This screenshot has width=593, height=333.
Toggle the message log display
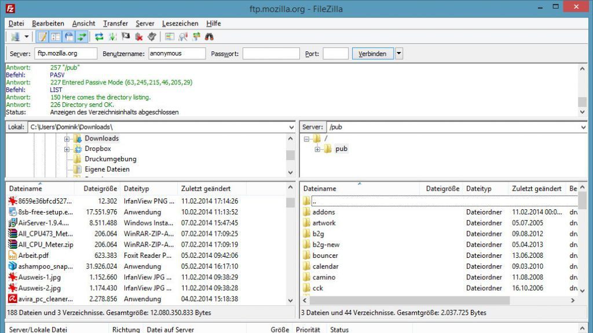coord(42,37)
